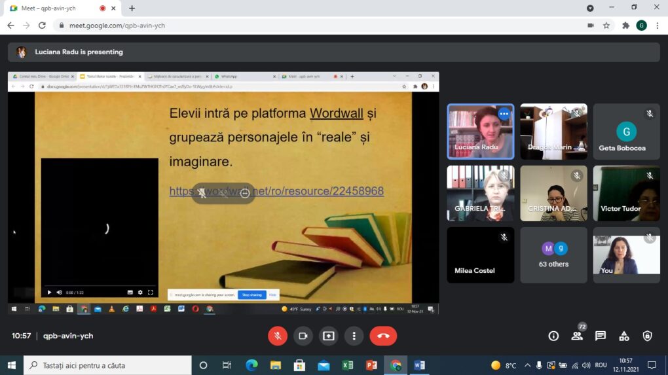The image size is (668, 375).
Task: Click the meet.google.com address bar
Action: coord(320,26)
